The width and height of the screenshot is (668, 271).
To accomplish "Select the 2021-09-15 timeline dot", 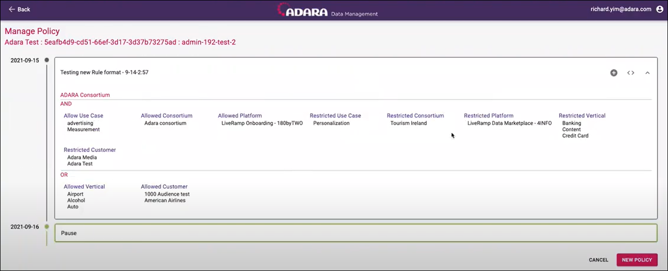I will (47, 60).
